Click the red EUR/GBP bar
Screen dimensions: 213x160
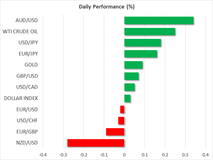[x=115, y=132]
